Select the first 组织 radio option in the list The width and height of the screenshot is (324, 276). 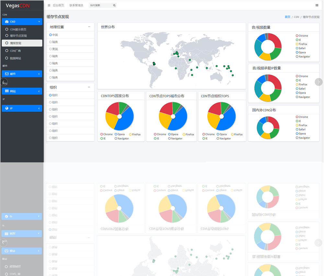pos(51,95)
